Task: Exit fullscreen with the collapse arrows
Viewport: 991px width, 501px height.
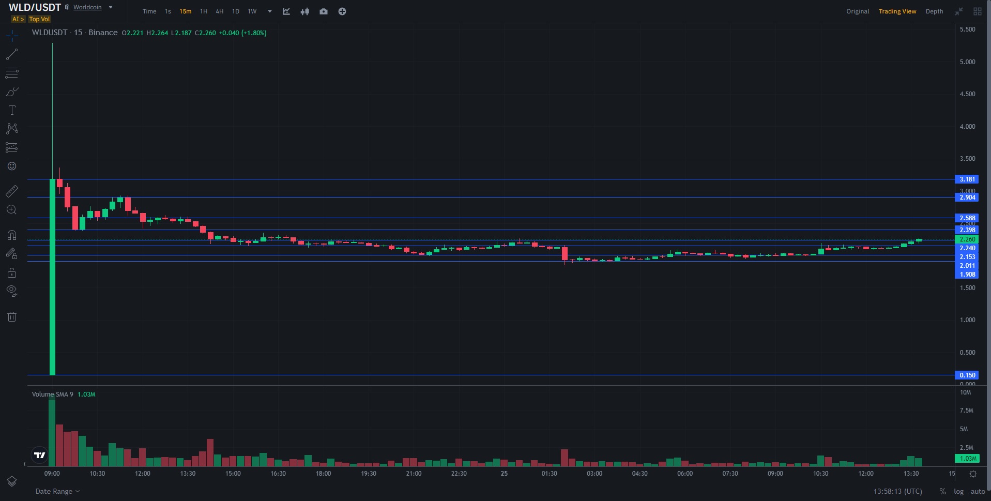Action: tap(959, 11)
